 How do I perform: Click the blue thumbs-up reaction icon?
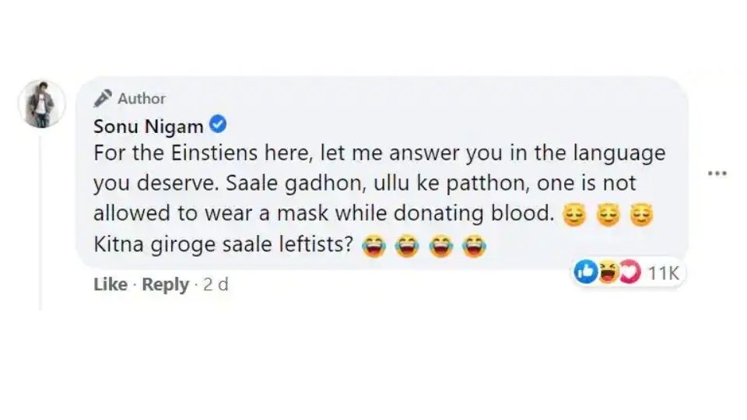(586, 272)
